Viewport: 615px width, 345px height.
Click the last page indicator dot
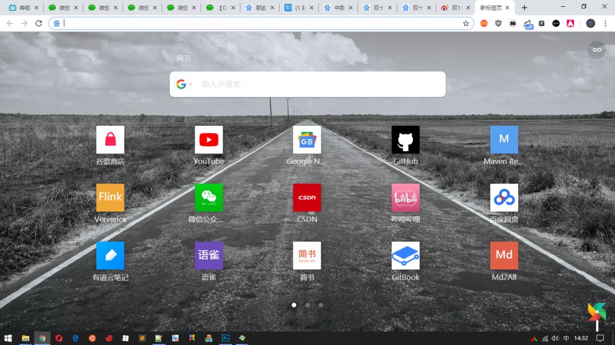tap(321, 305)
